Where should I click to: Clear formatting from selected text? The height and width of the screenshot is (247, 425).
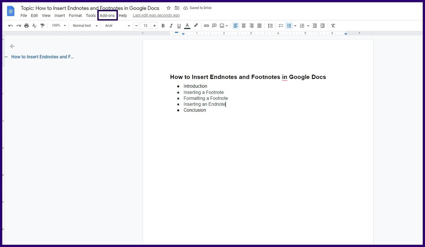tap(333, 26)
